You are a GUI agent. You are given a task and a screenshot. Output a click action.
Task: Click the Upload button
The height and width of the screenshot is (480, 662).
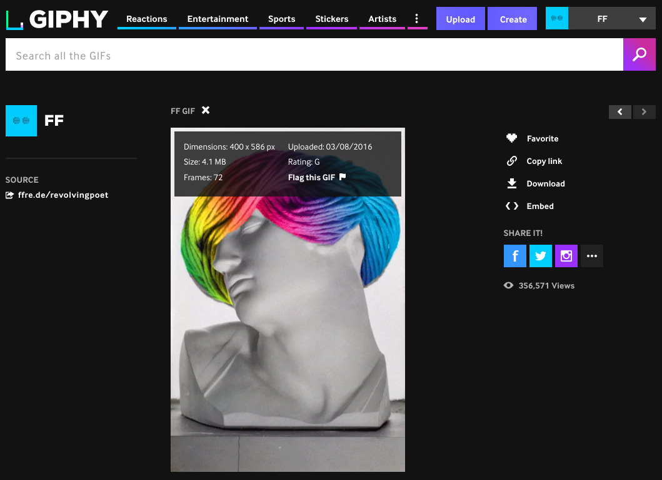(x=460, y=19)
